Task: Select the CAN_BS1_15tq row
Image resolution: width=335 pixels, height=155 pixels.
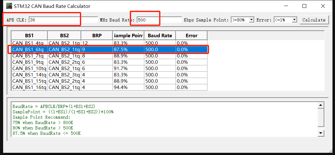Action: pyautogui.click(x=109, y=81)
